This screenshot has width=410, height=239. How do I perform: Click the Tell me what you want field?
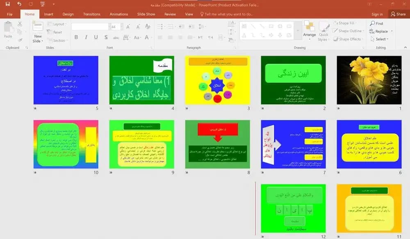[x=226, y=14]
